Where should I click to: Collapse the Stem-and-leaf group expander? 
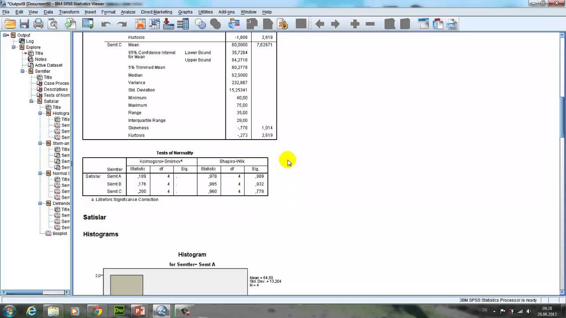tap(40, 144)
